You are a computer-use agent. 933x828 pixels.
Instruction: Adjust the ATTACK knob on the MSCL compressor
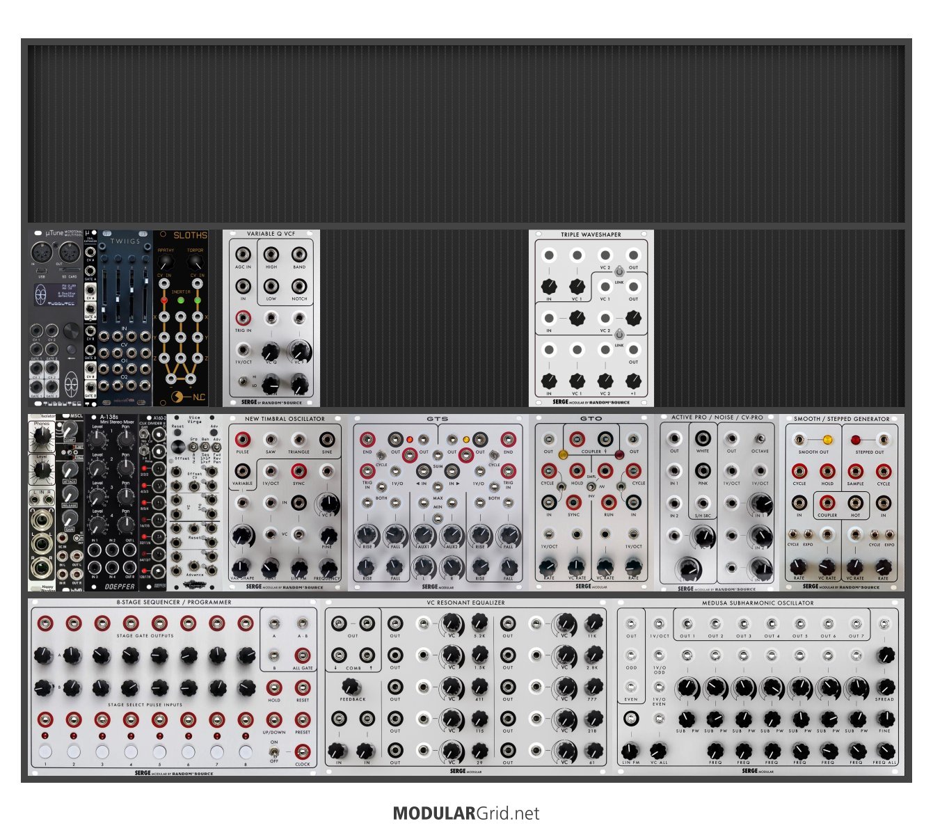coord(70,470)
